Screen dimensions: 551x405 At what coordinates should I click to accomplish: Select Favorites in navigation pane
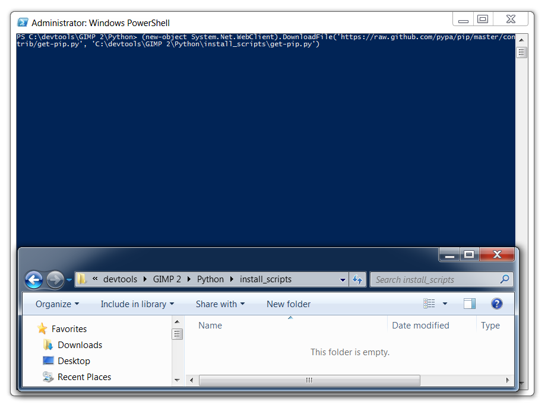pos(69,329)
